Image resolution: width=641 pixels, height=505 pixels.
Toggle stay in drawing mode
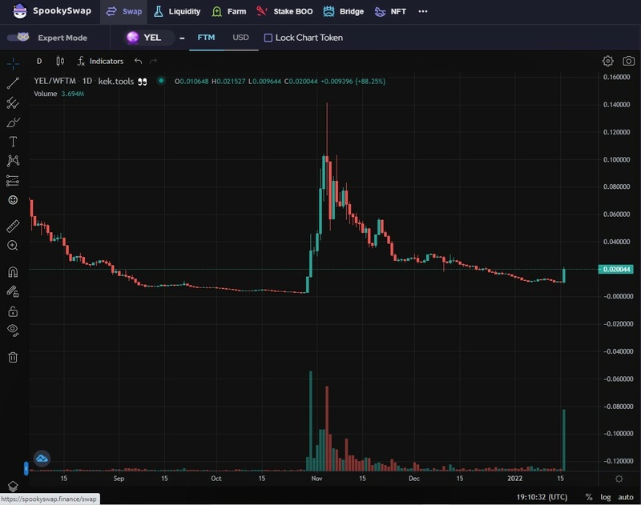tap(13, 291)
